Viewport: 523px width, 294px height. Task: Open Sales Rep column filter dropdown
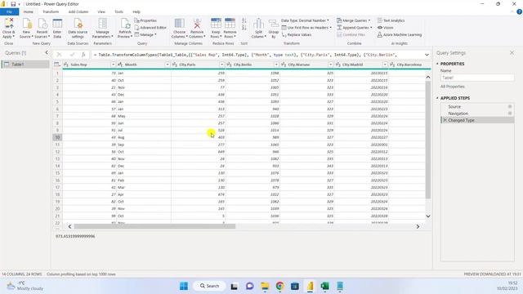pyautogui.click(x=114, y=65)
